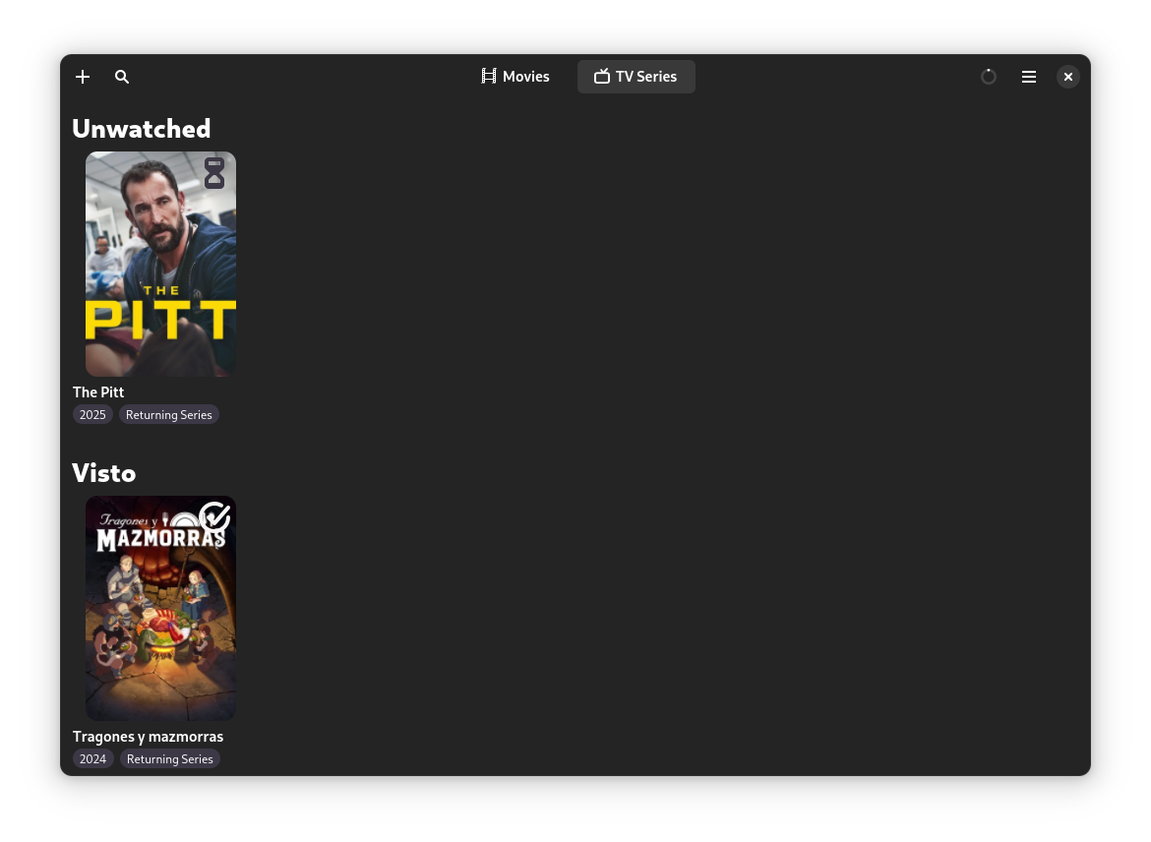Select the TV Series tab
The image size is (1151, 842).
tap(636, 77)
